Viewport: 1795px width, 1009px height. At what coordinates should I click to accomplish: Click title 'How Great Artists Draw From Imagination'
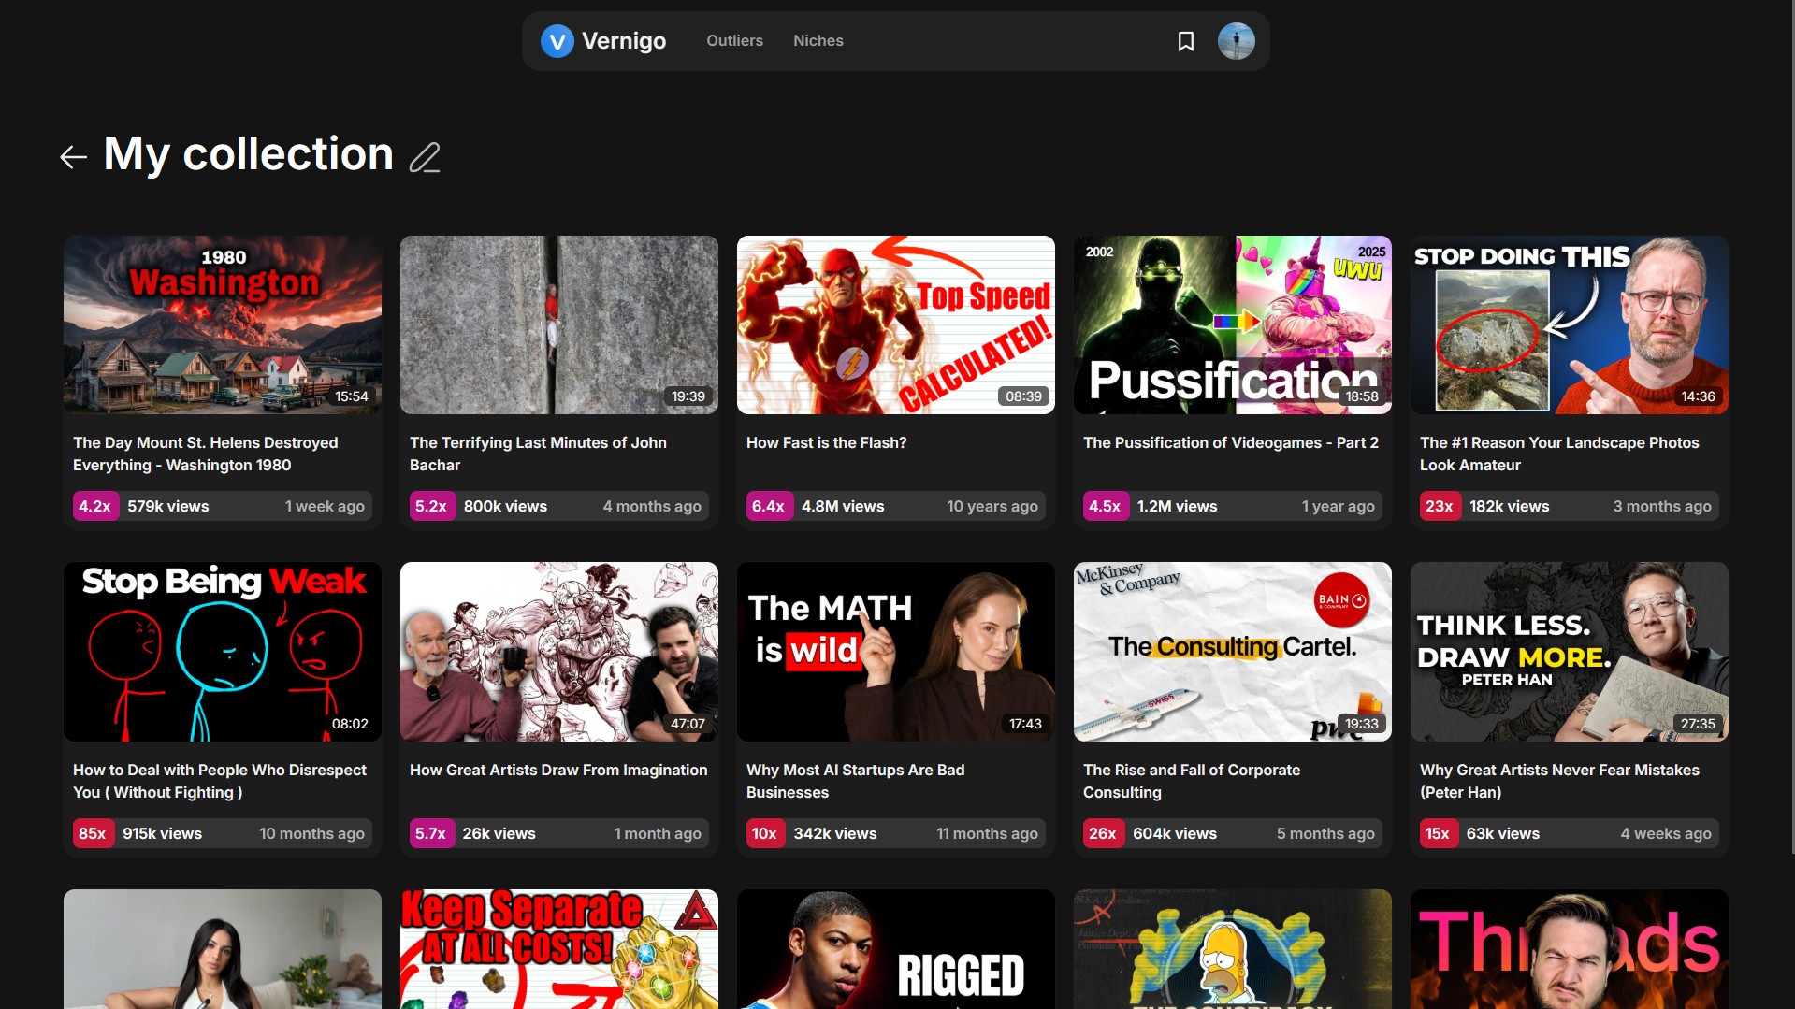(x=558, y=770)
